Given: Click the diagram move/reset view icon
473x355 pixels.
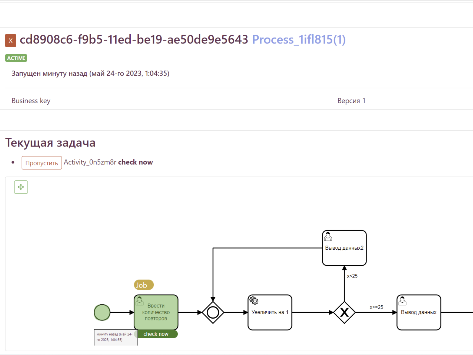Looking at the screenshot, I should tap(21, 187).
